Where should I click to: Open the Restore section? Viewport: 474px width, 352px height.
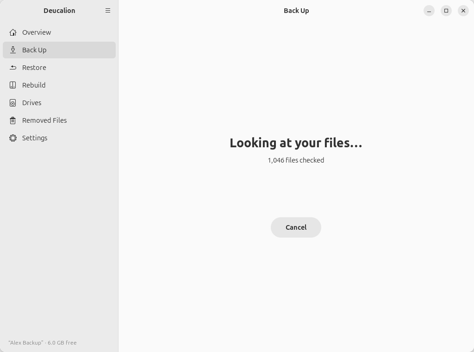pos(59,68)
